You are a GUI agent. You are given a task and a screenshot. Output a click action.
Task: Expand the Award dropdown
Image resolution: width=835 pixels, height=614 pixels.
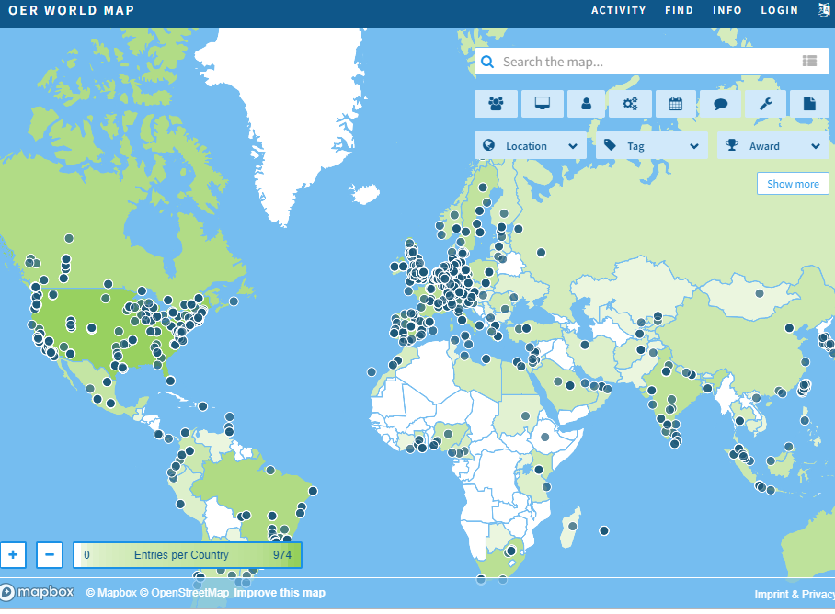tap(772, 146)
